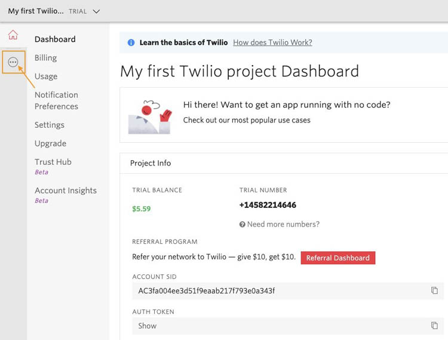Click the trial number +14582214646

point(268,205)
